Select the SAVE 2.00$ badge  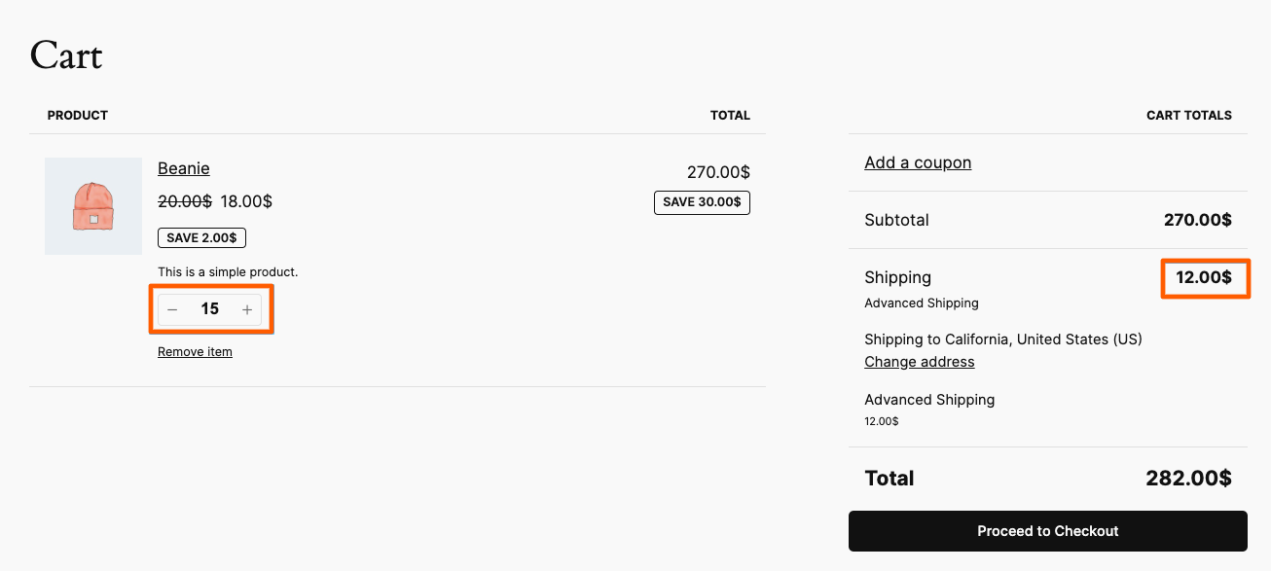(x=202, y=237)
